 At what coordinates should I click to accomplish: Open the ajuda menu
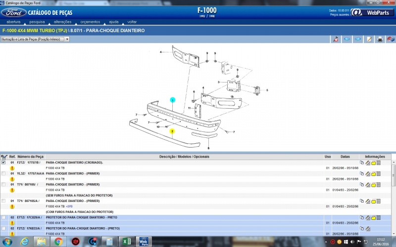coord(114,22)
